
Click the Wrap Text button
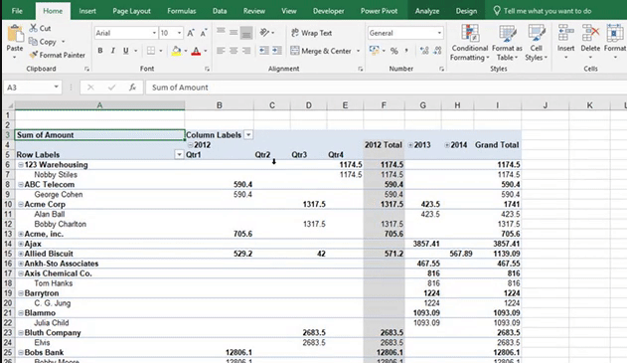pos(311,33)
